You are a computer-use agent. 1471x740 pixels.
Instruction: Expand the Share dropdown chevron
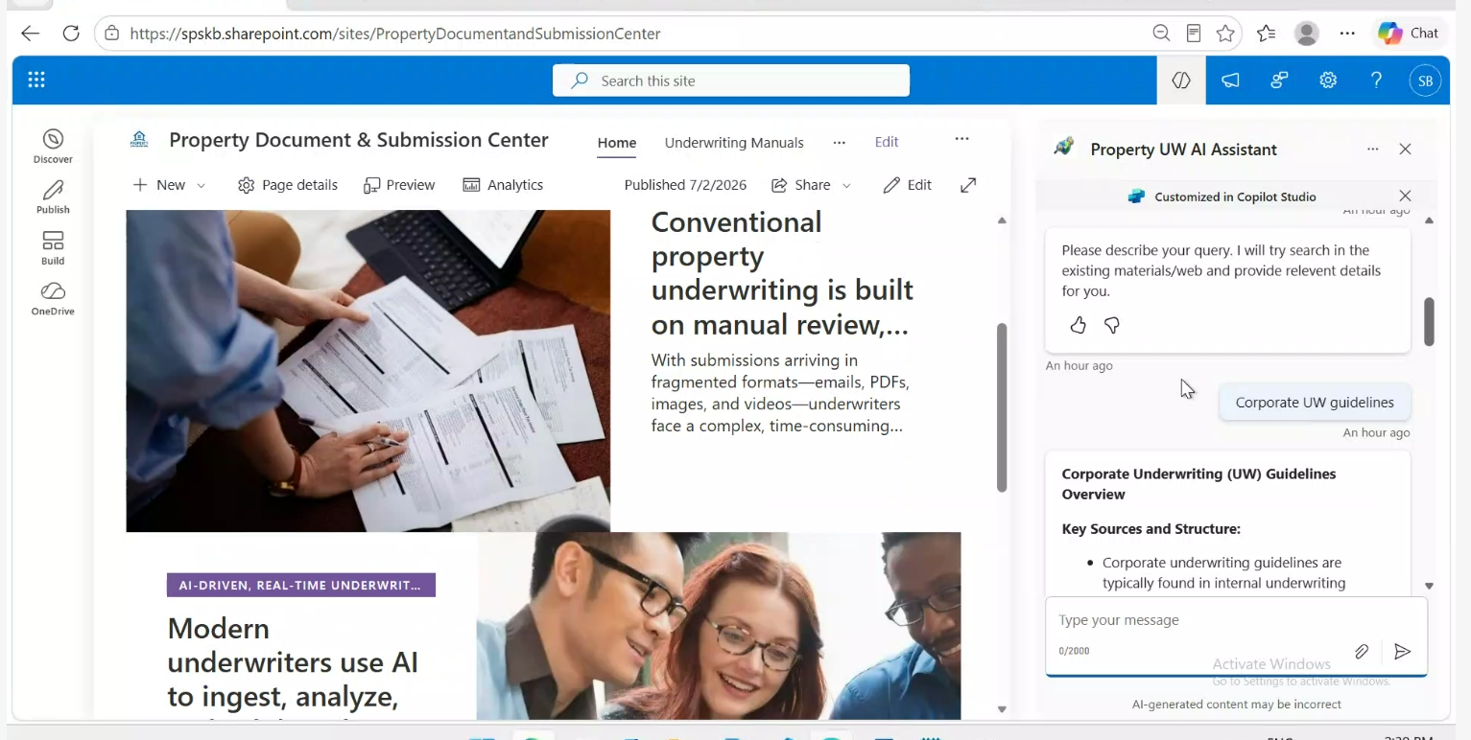(846, 185)
